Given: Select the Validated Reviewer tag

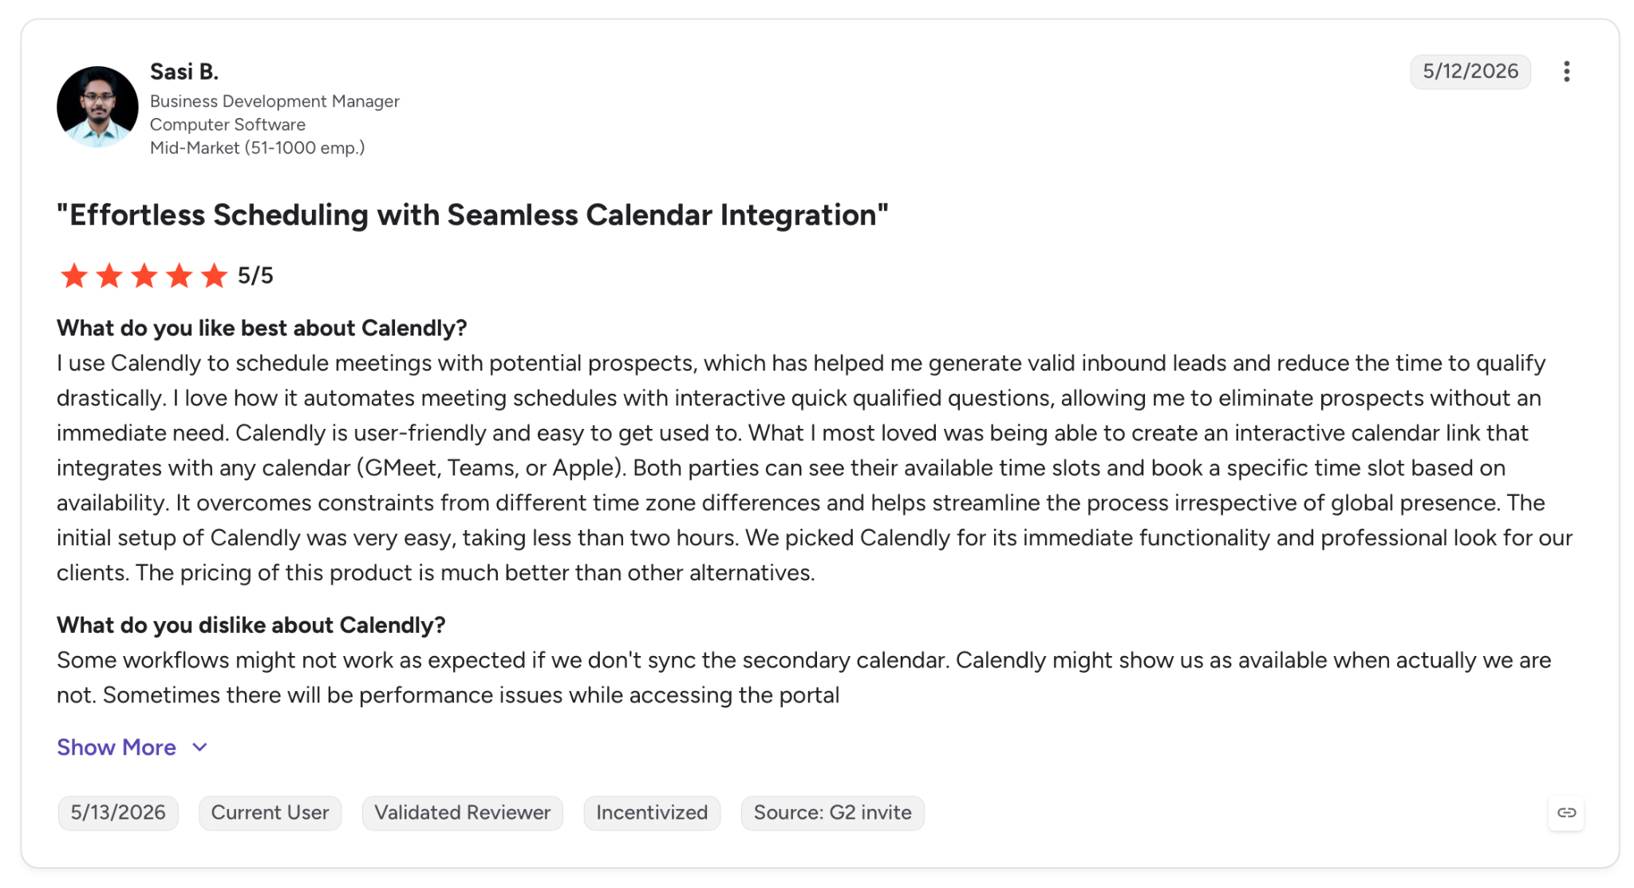Looking at the screenshot, I should (x=463, y=812).
